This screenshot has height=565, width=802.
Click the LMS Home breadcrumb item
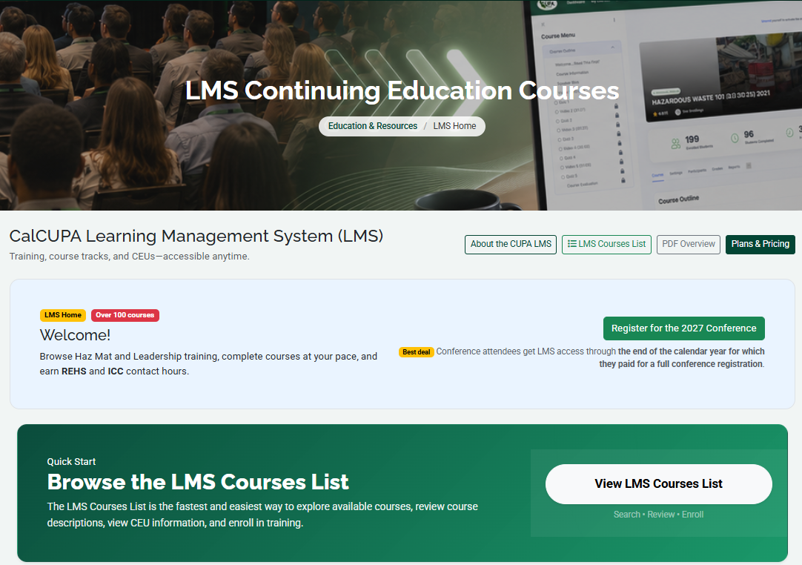click(454, 126)
